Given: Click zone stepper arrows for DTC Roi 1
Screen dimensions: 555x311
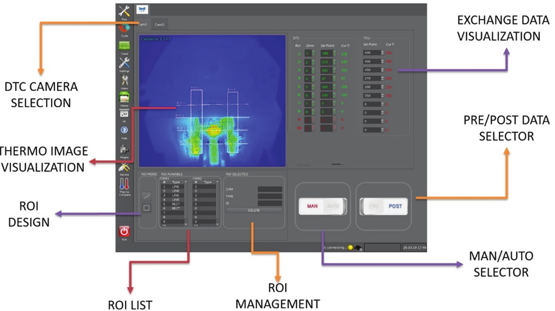Looking at the screenshot, I should (x=312, y=54).
